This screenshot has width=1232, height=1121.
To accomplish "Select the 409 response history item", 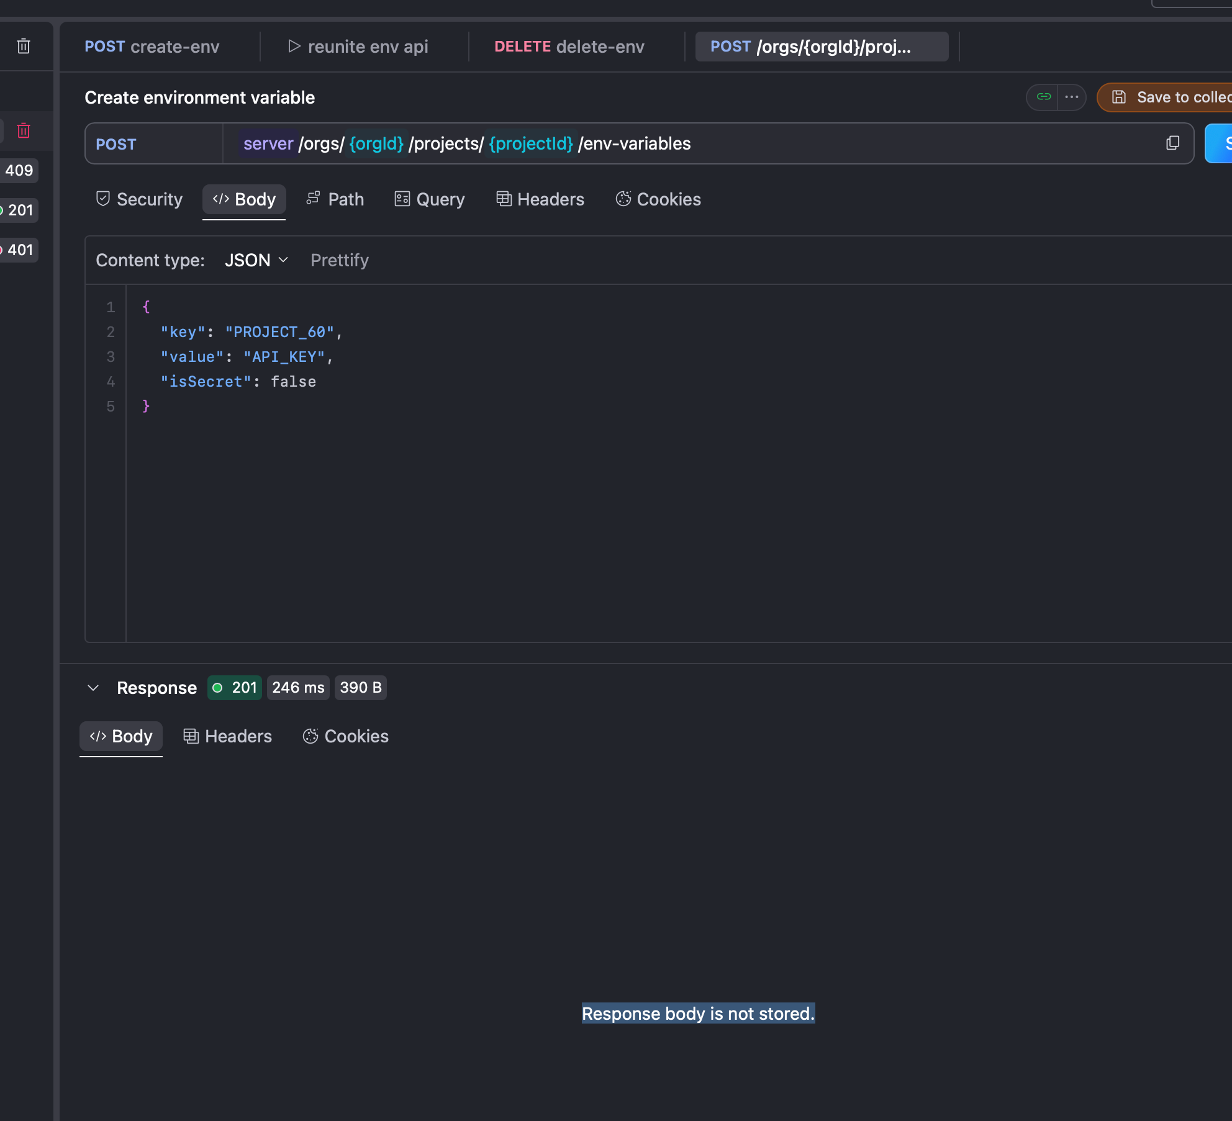I will [19, 171].
